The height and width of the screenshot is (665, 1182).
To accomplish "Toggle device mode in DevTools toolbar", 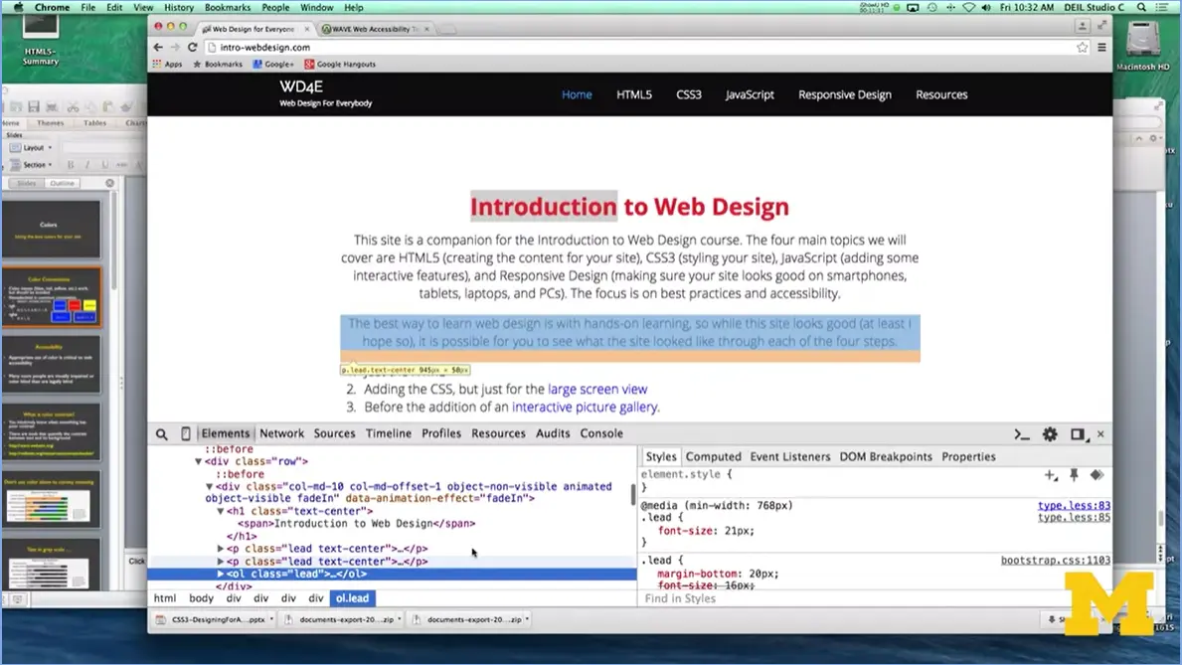I will (x=185, y=433).
